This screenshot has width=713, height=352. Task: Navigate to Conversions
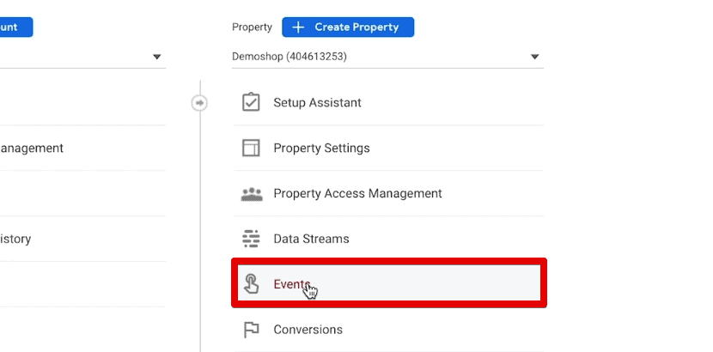308,330
